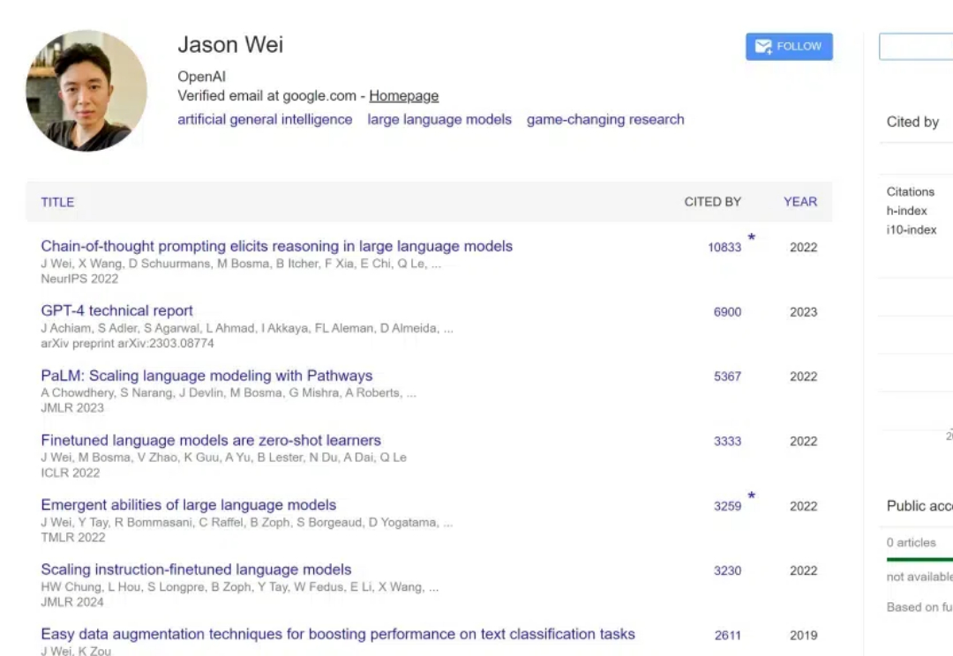This screenshot has height=656, width=953.
Task: Click the i10-index metric label
Action: click(911, 230)
